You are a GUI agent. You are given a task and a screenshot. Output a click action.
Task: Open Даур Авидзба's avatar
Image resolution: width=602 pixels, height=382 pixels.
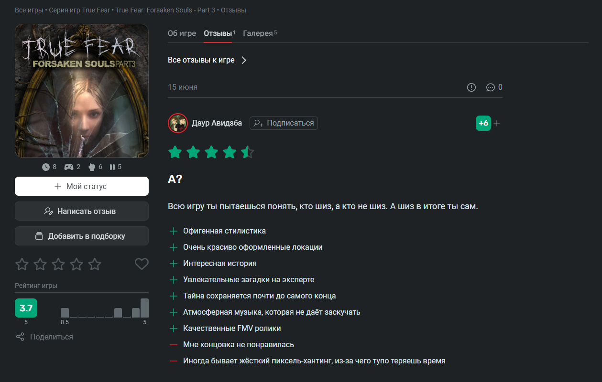click(177, 123)
